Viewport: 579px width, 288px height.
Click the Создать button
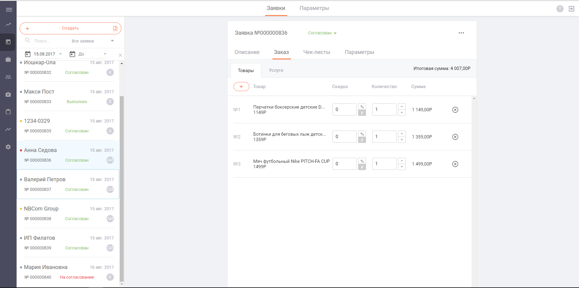(70, 28)
